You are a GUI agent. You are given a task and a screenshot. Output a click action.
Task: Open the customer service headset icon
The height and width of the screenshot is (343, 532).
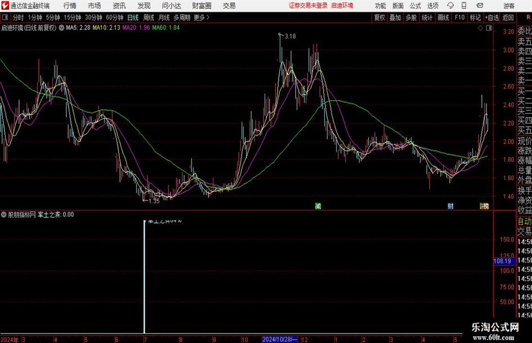point(450,6)
